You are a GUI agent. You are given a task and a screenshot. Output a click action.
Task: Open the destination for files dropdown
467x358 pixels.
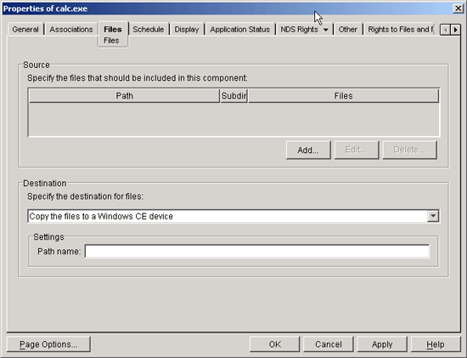433,216
